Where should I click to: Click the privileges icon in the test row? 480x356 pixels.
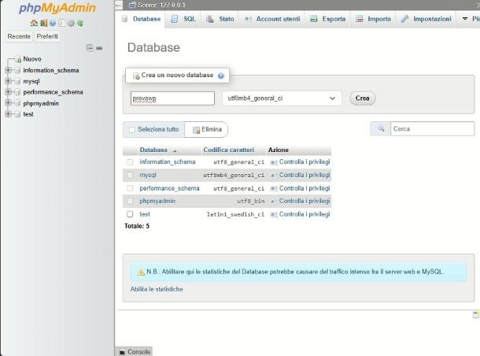[x=274, y=214]
